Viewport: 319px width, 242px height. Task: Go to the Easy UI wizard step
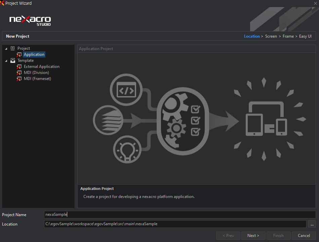point(305,36)
